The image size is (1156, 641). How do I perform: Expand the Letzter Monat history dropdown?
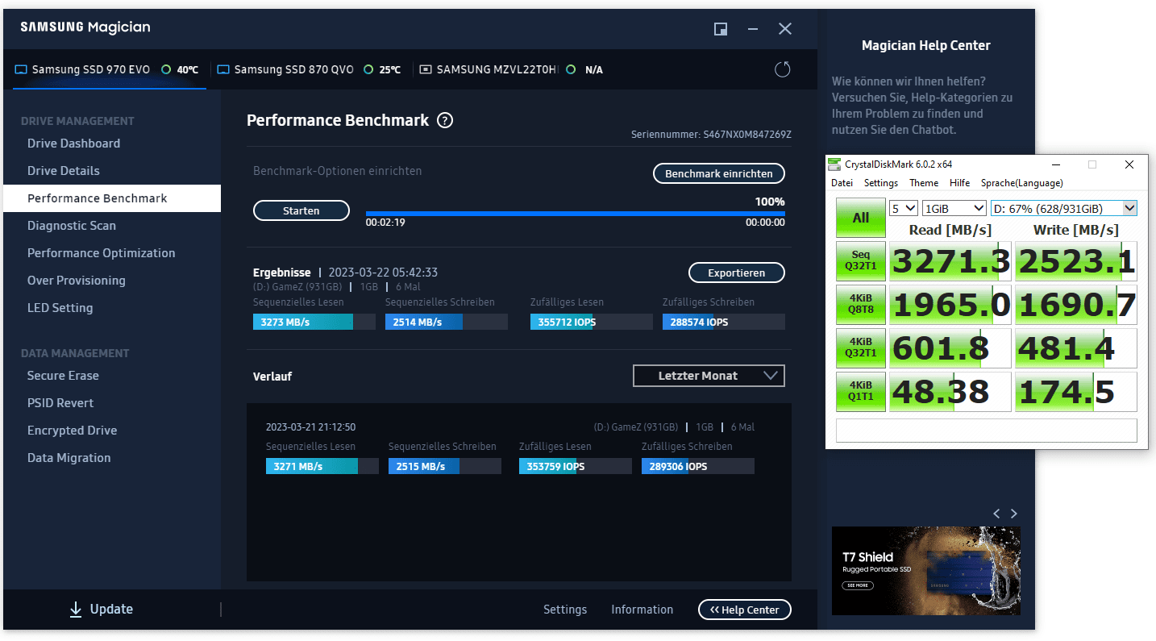point(709,376)
